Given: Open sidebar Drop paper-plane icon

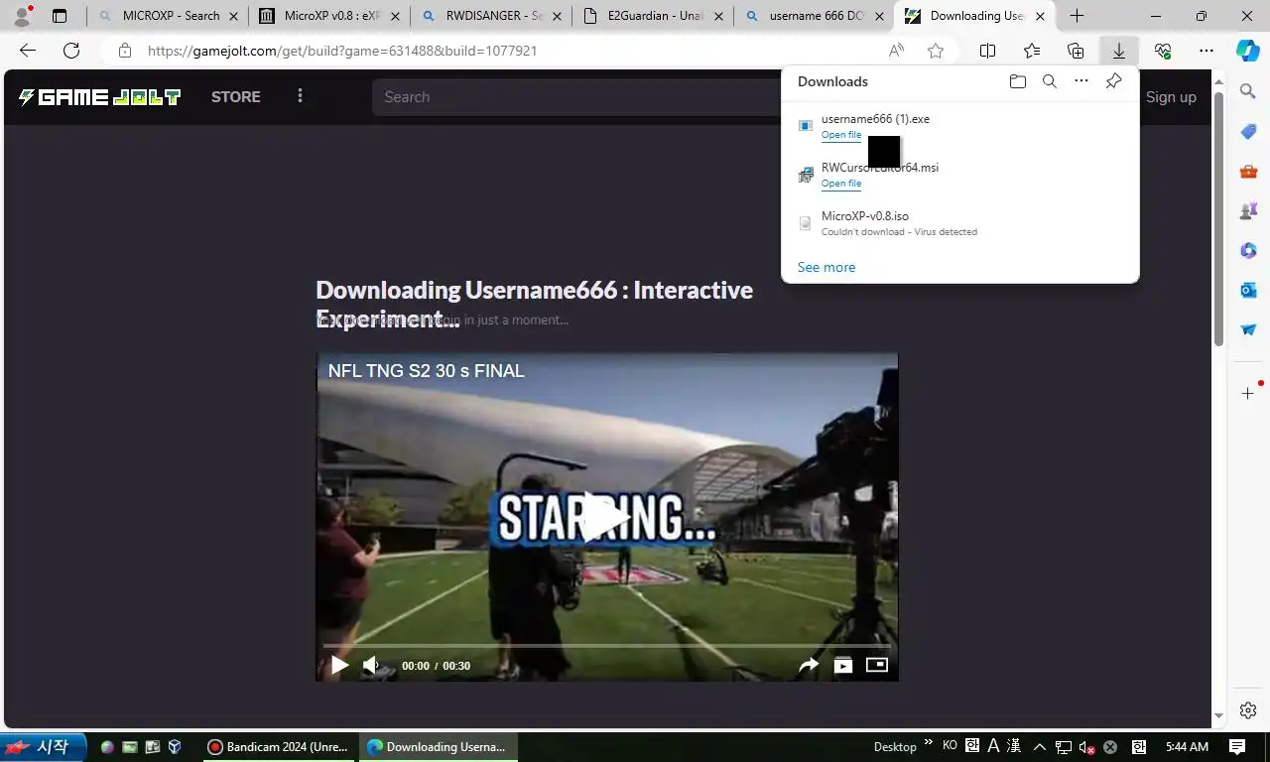Looking at the screenshot, I should pyautogui.click(x=1248, y=329).
